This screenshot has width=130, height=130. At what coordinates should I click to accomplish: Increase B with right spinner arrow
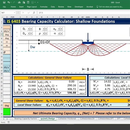tap(46, 29)
